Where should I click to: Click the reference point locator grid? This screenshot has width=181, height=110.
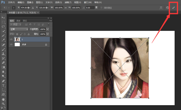pos(14,8)
